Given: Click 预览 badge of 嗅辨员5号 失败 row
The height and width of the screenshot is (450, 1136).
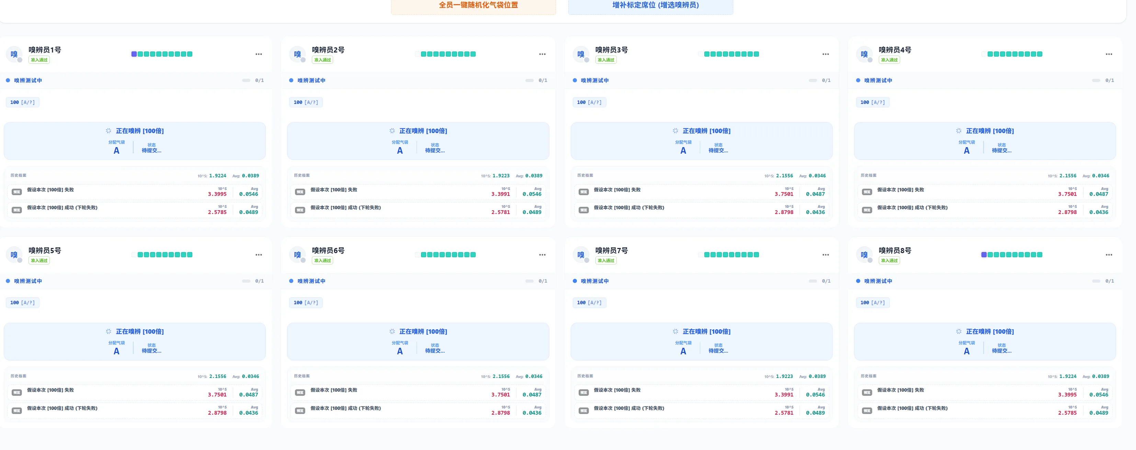Looking at the screenshot, I should 17,393.
